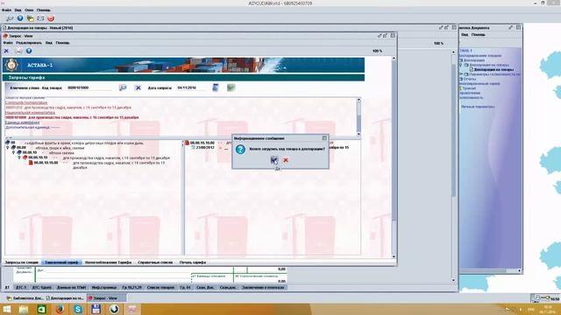Collapse Декларация на товары folder in library
This screenshot has width=561, height=315.
click(x=461, y=65)
